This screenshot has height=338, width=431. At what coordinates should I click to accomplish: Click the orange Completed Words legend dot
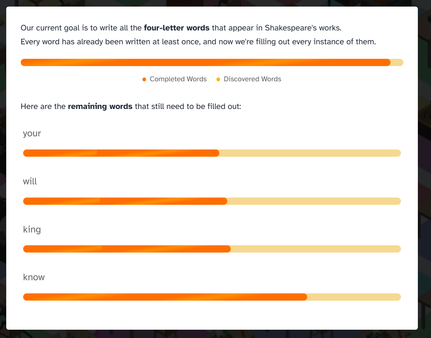144,80
